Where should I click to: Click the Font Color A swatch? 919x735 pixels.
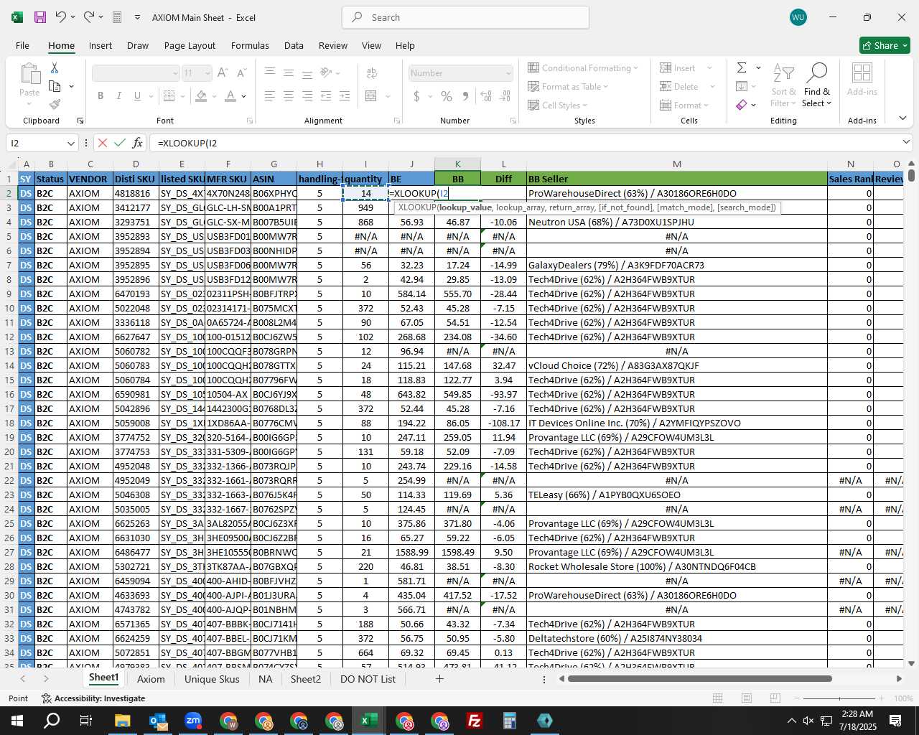[230, 95]
